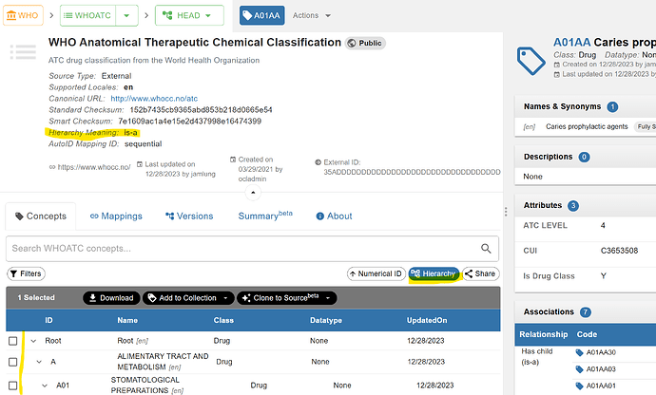Sort the table by ID column
656x395 pixels.
click(x=48, y=320)
